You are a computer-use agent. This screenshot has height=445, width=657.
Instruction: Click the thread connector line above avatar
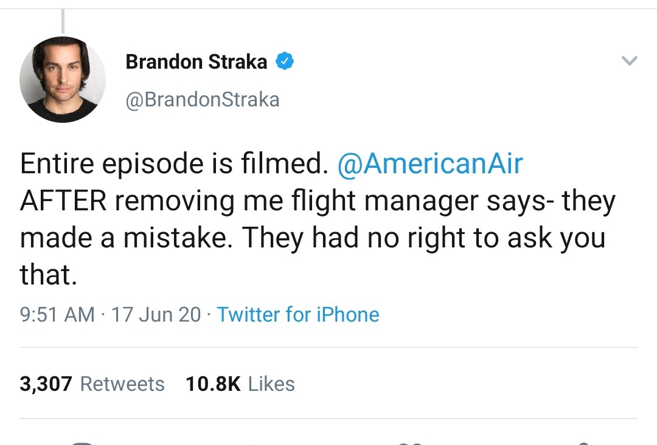[63, 22]
